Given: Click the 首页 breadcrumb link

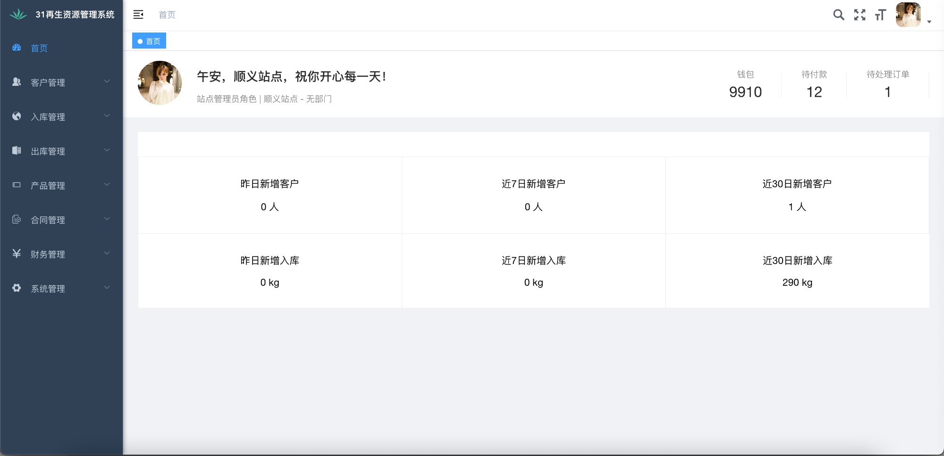Looking at the screenshot, I should [x=167, y=15].
